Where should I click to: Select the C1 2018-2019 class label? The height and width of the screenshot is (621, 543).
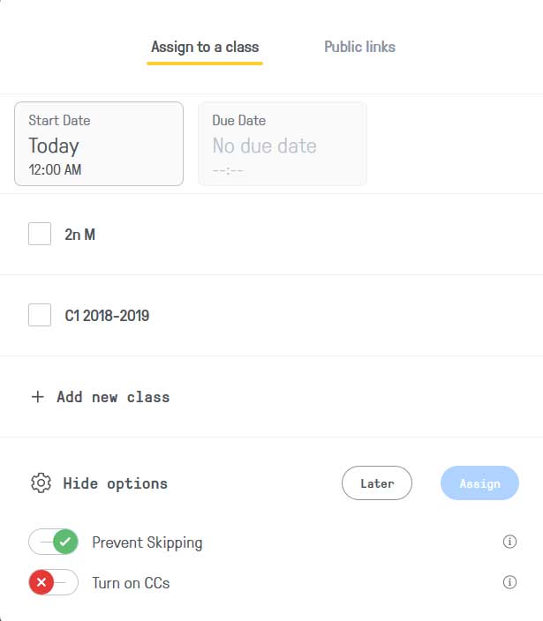click(x=107, y=316)
